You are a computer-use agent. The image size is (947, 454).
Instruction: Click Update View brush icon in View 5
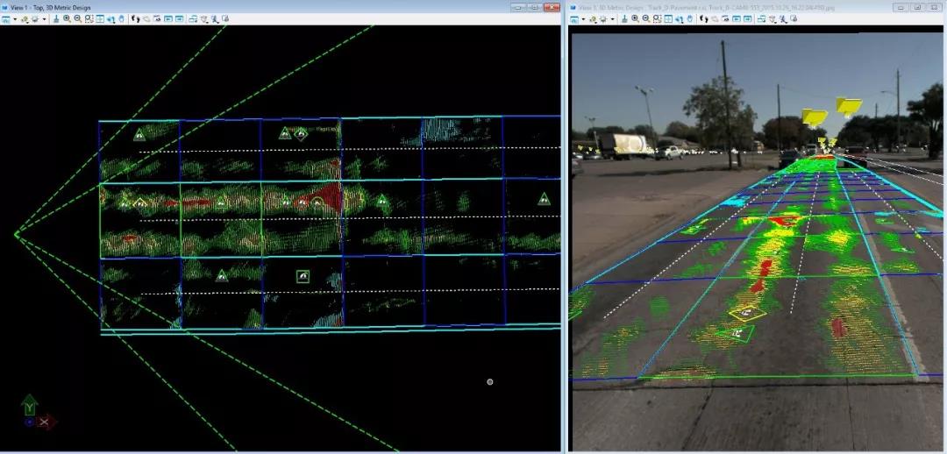click(624, 18)
